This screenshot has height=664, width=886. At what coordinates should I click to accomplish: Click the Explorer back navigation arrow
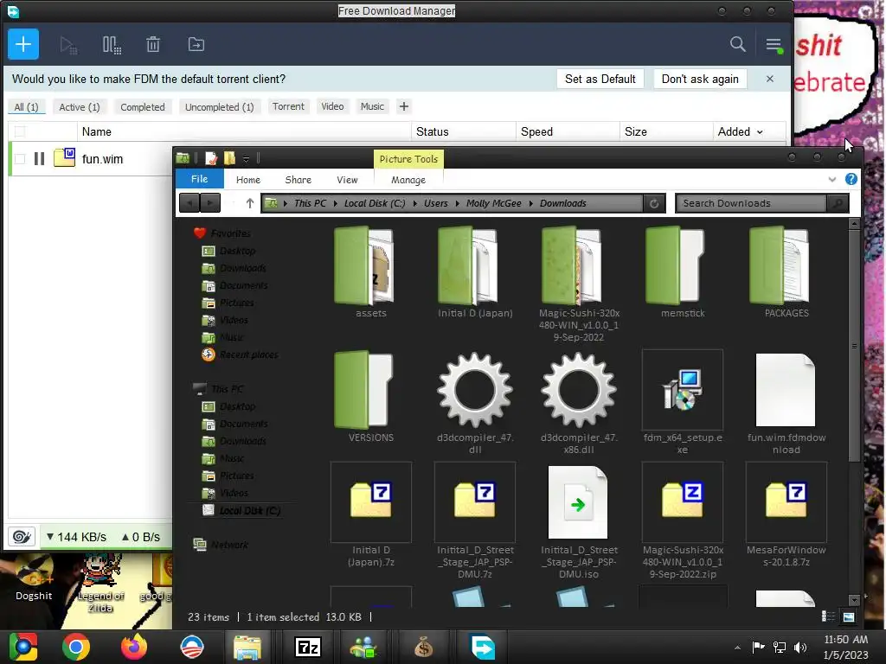tap(189, 202)
